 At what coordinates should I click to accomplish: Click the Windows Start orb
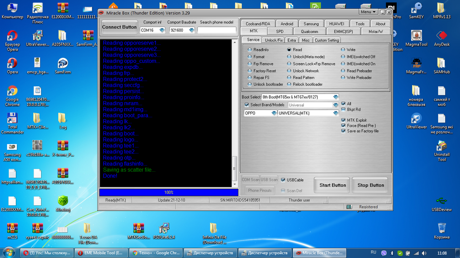[x=9, y=252]
